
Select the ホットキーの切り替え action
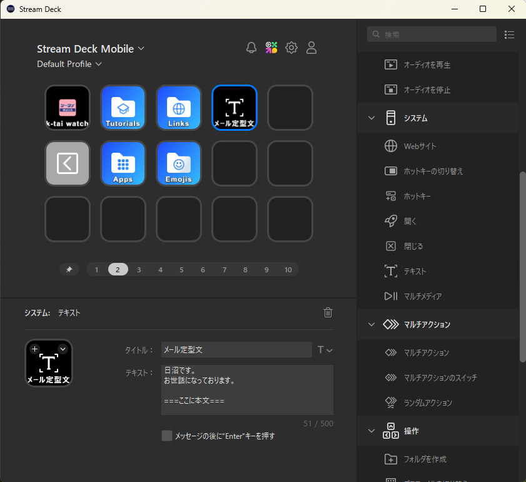(438, 171)
